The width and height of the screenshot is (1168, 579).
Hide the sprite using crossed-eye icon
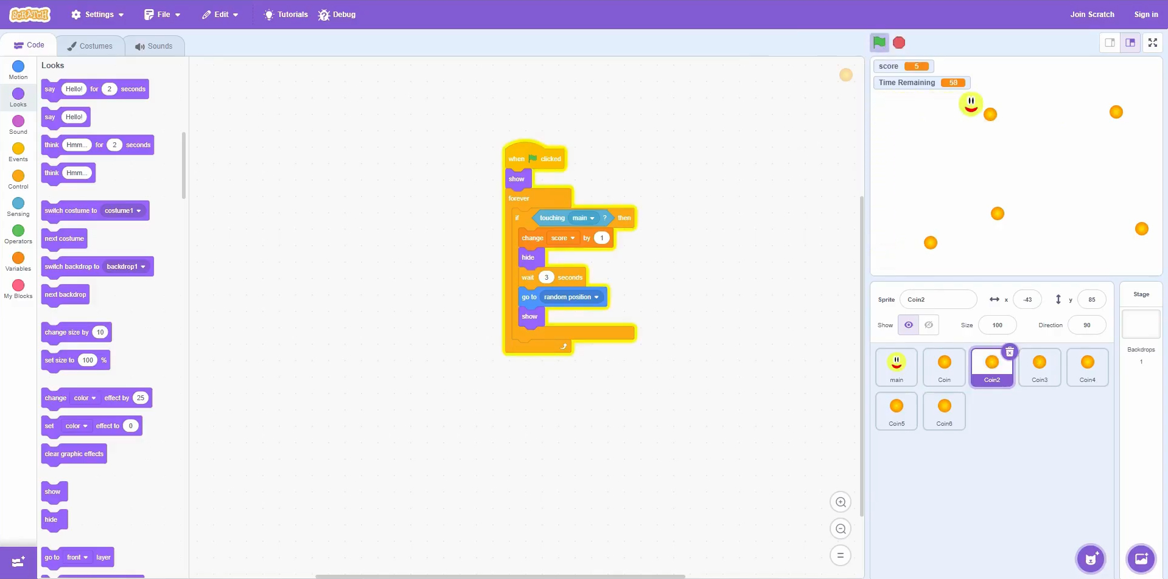(929, 325)
